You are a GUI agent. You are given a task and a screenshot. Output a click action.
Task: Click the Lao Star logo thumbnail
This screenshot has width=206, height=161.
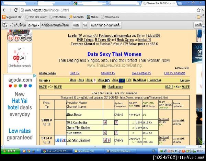click(x=60, y=140)
